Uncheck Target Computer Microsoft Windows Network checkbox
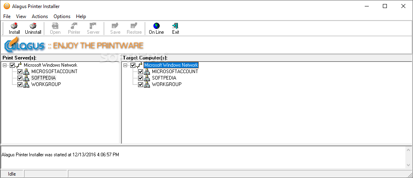The height and width of the screenshot is (178, 413). [133, 65]
